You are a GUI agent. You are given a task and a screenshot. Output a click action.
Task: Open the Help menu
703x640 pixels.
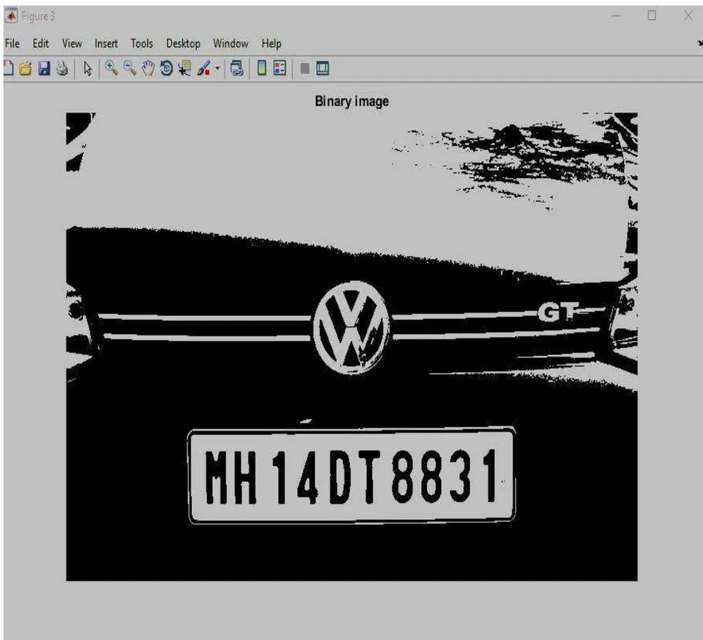coord(271,43)
